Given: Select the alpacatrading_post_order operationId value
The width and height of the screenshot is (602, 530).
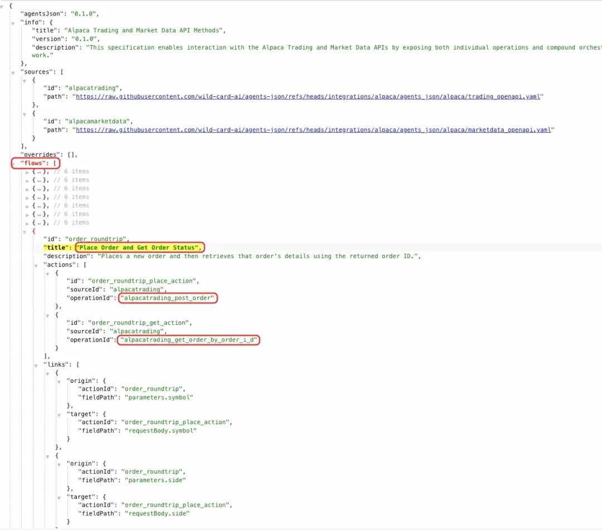Looking at the screenshot, I should (x=167, y=298).
